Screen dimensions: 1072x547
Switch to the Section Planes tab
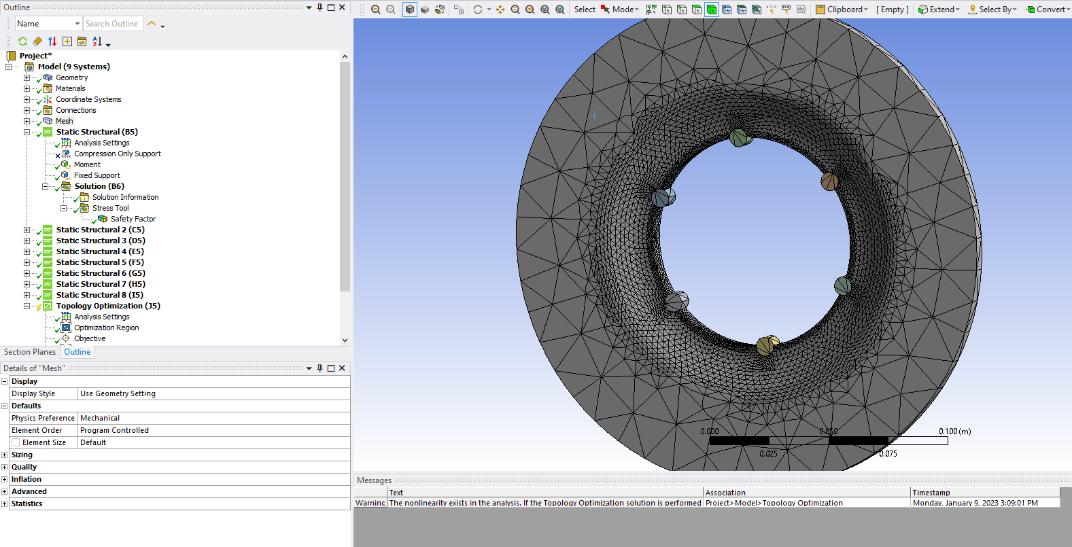(x=30, y=352)
